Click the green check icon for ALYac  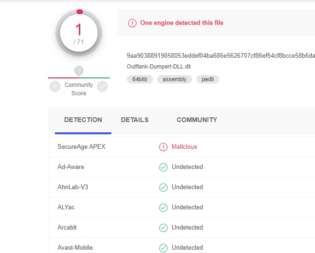click(163, 207)
